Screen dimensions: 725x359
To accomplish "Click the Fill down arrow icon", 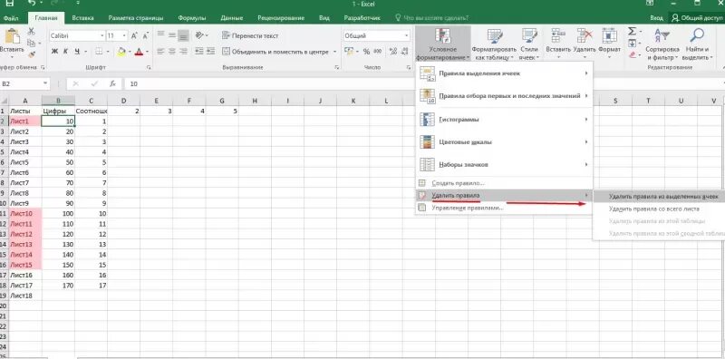I will pos(632,43).
